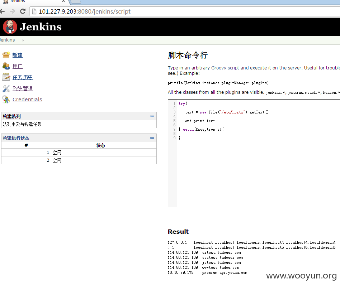The height and width of the screenshot is (286, 340).
Task: Follow the Groovy script hyperlink
Action: click(x=225, y=68)
